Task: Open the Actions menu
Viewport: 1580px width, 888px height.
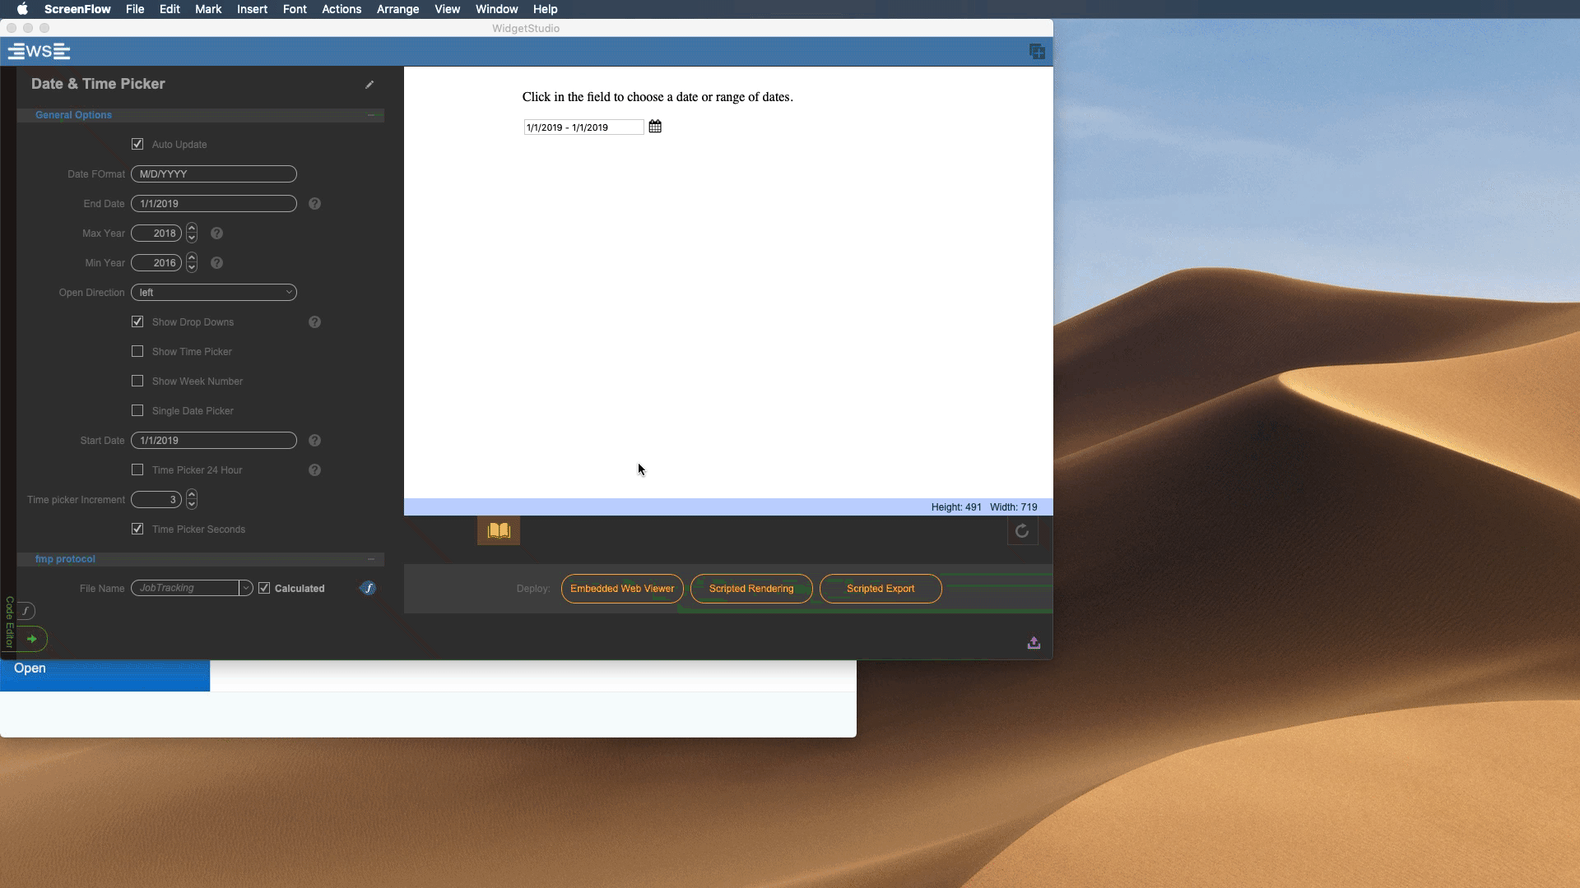Action: tap(342, 9)
